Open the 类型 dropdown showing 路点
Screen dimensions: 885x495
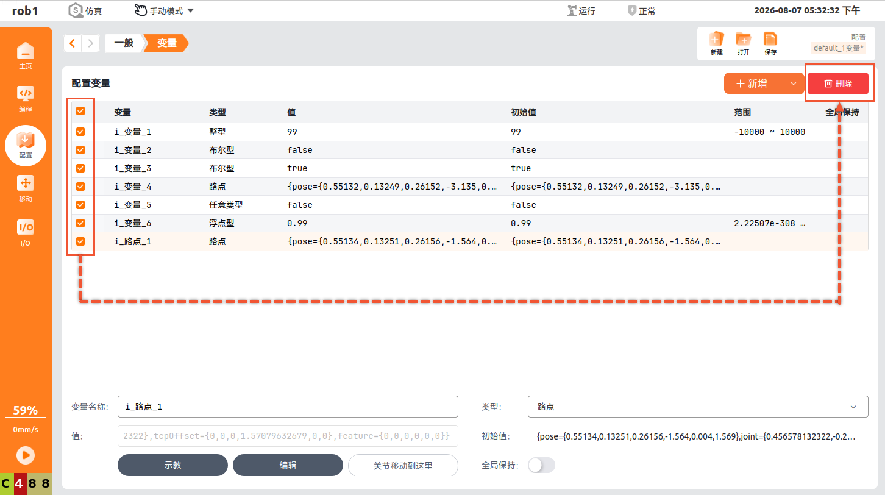(698, 407)
